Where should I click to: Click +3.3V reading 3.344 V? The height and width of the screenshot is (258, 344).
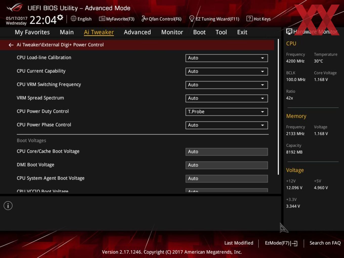293,206
